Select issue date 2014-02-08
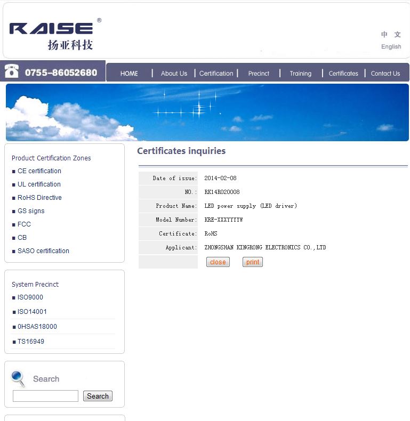Screen dimensions: 410x421 pyautogui.click(x=220, y=178)
